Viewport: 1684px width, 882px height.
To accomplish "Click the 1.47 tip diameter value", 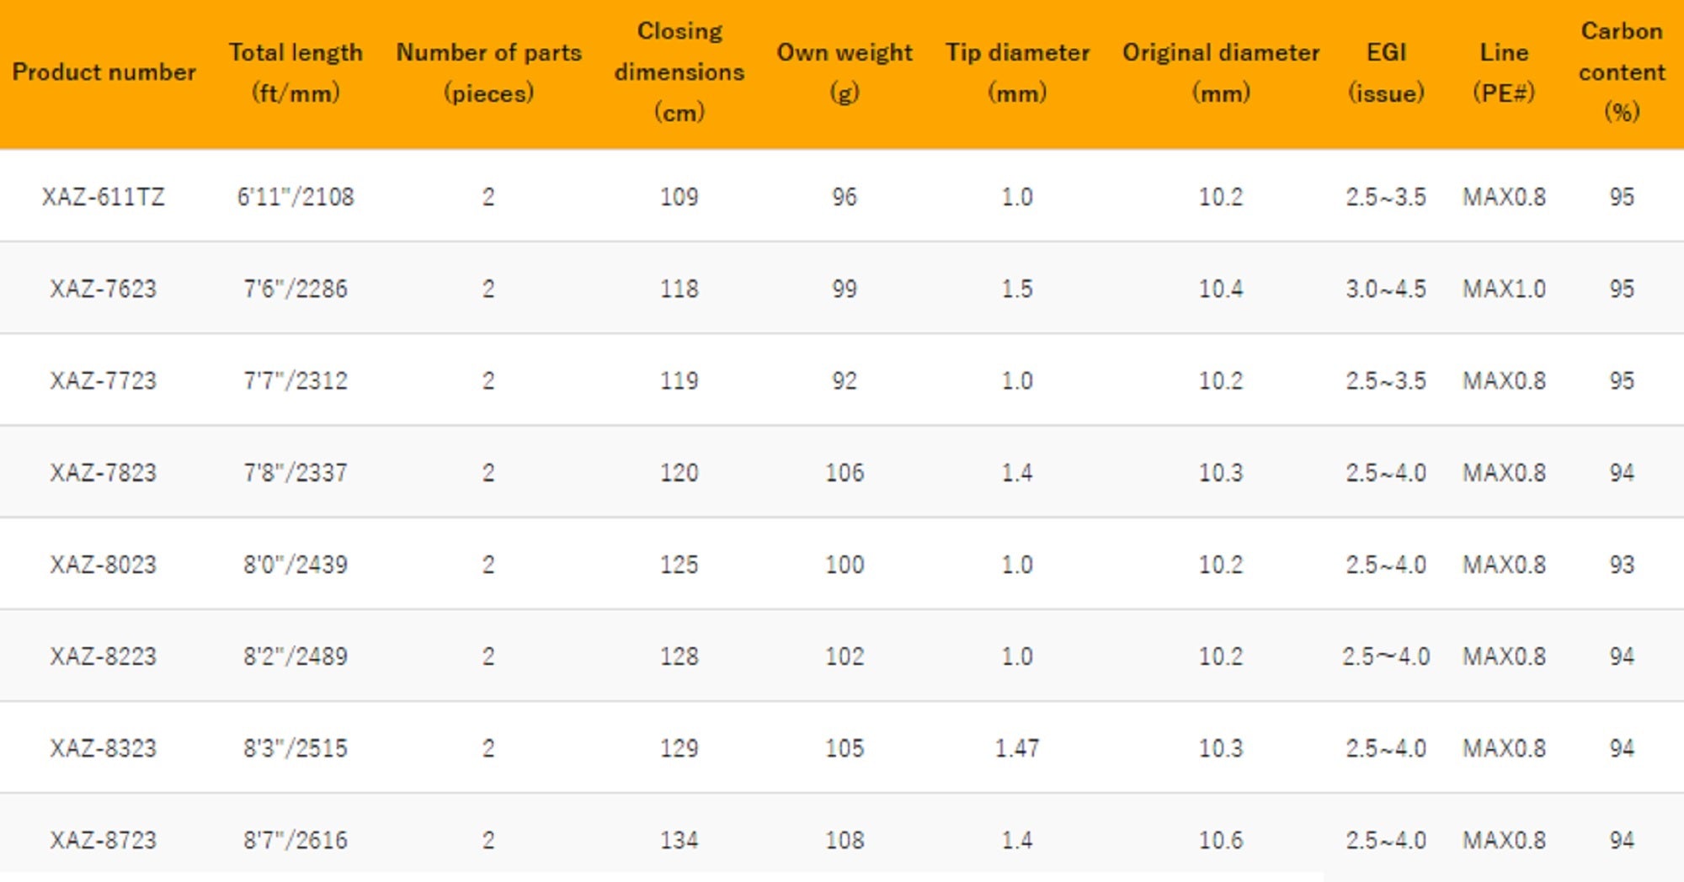I will 1017,748.
